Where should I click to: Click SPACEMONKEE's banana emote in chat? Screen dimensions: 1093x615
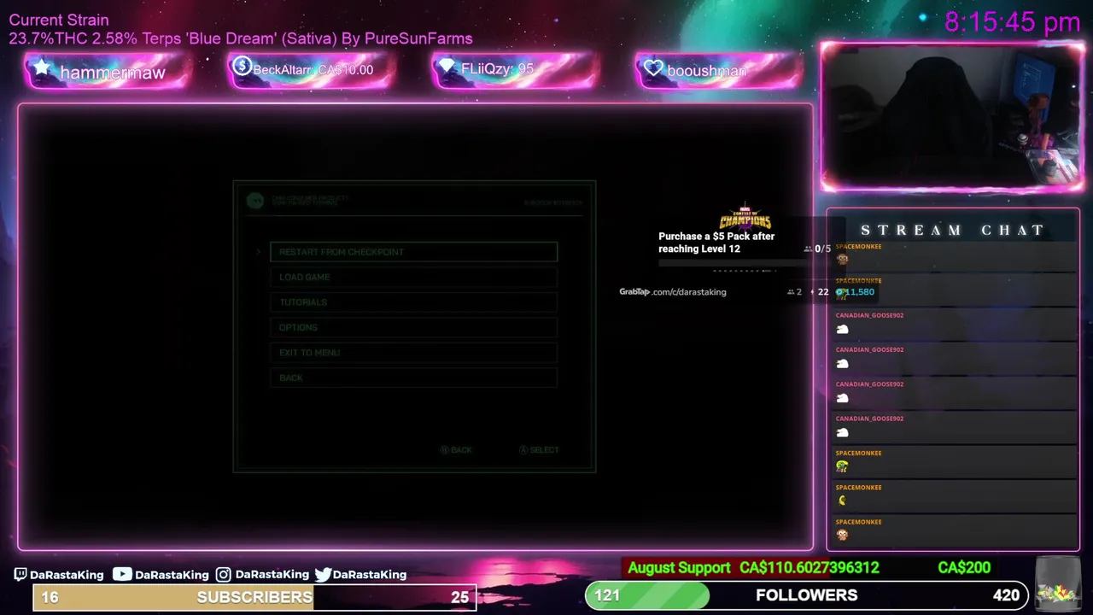point(842,501)
